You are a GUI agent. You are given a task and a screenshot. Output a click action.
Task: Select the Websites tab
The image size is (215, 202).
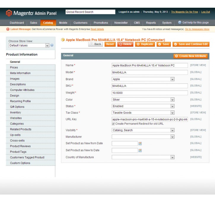(31, 118)
